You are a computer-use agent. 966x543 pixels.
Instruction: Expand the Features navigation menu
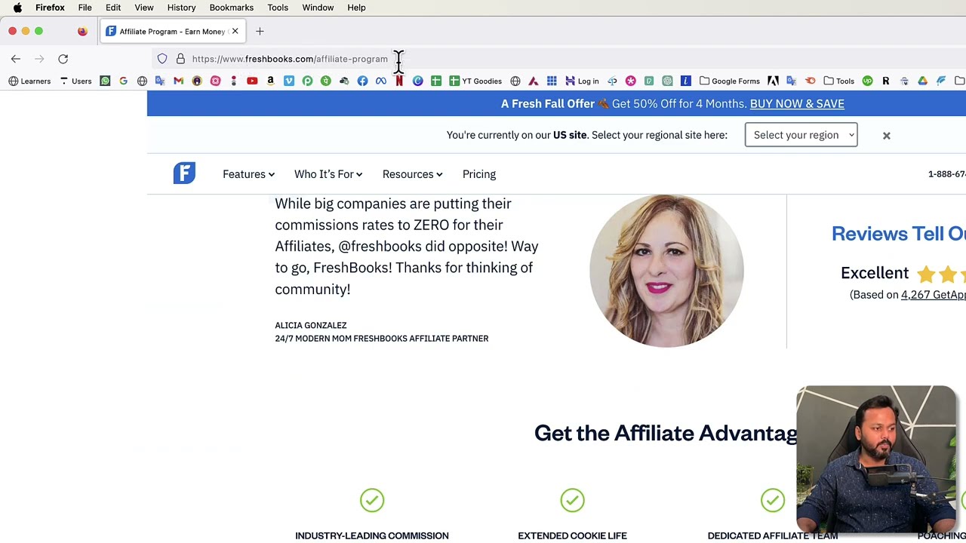(x=248, y=174)
